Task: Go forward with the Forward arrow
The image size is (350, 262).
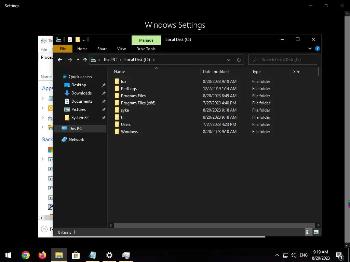Action: (x=70, y=60)
